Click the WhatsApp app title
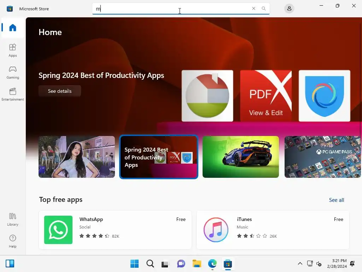The width and height of the screenshot is (362, 272). pos(91,219)
